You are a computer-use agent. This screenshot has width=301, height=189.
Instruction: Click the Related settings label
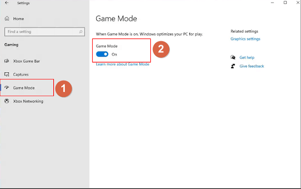point(244,31)
